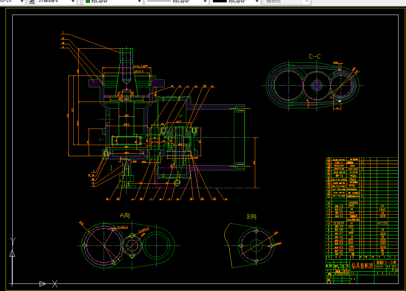Expand the linetype ByLayer dropdown
The image size is (406, 291).
(x=205, y=2)
